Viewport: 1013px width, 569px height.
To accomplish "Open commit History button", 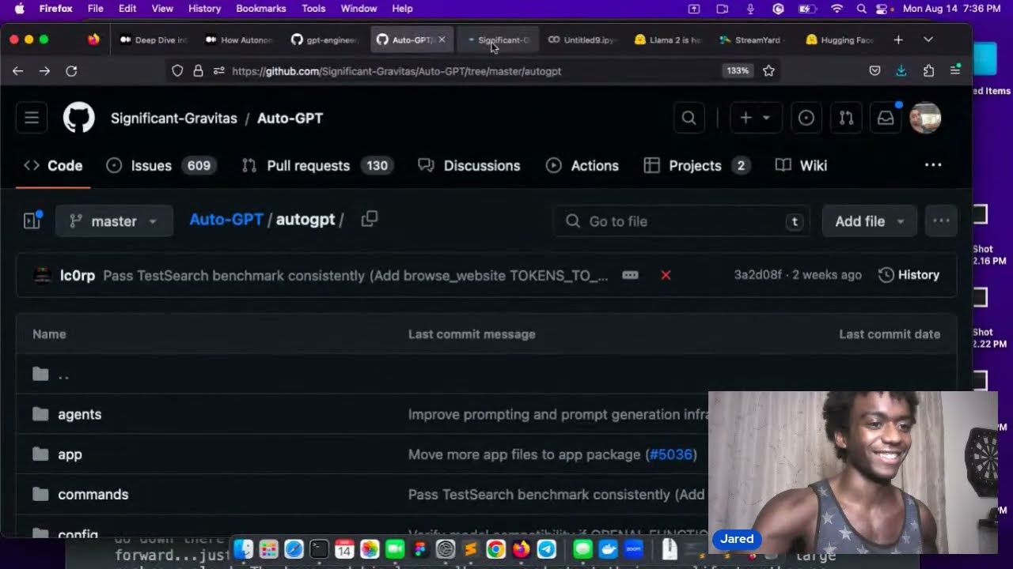I will [909, 275].
